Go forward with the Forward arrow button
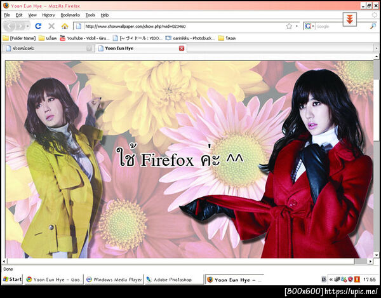 21,26
